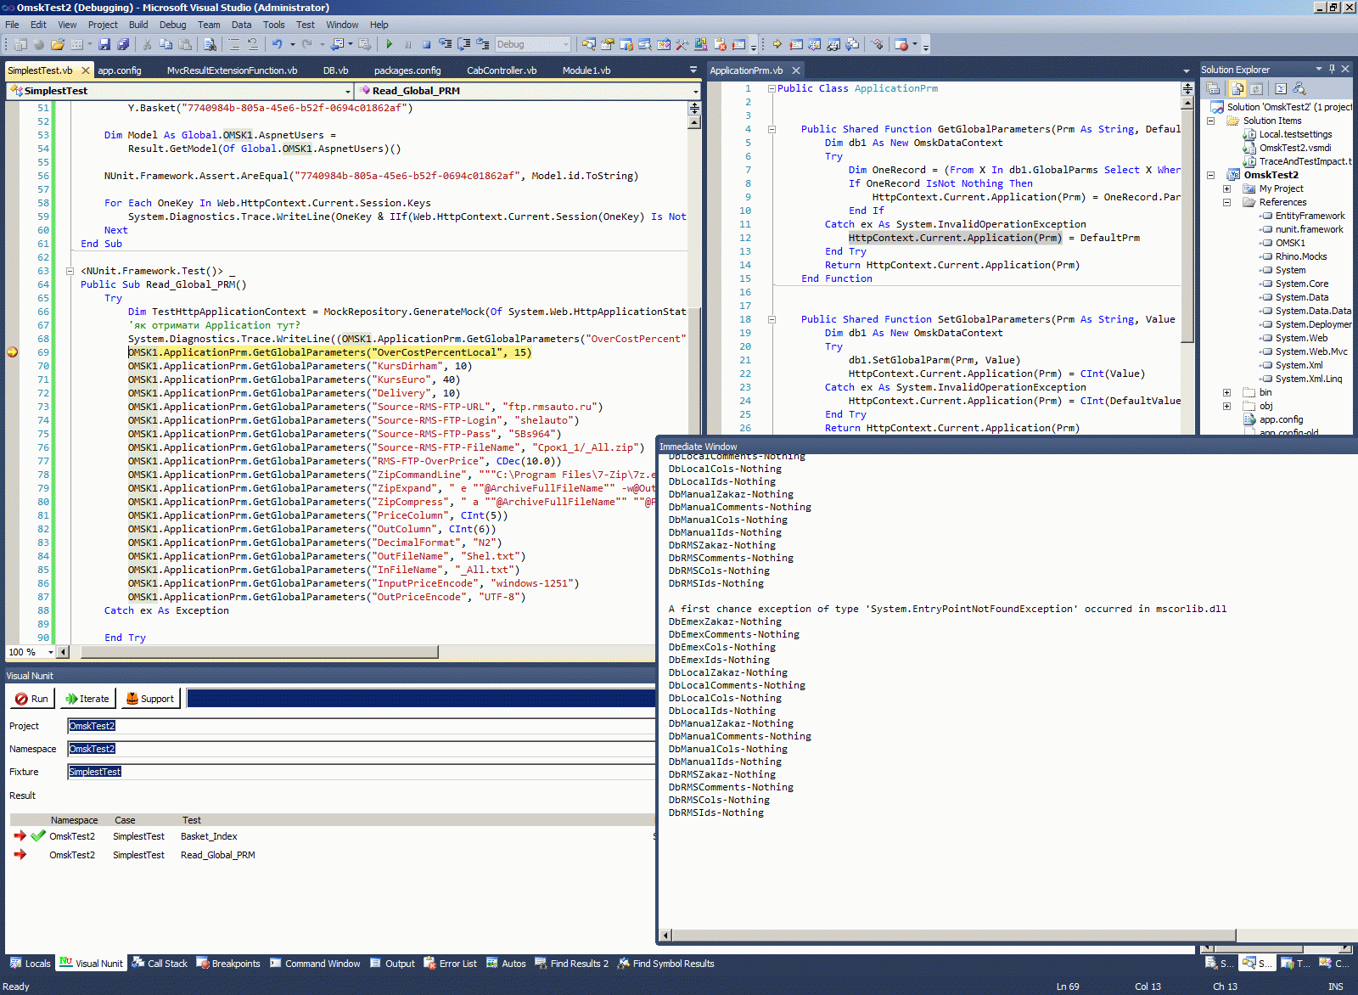Expand the bin folder node
The image size is (1358, 995).
pyautogui.click(x=1226, y=392)
